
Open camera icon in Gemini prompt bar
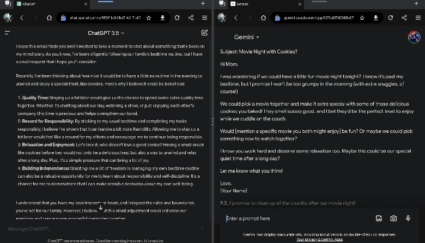(x=393, y=218)
